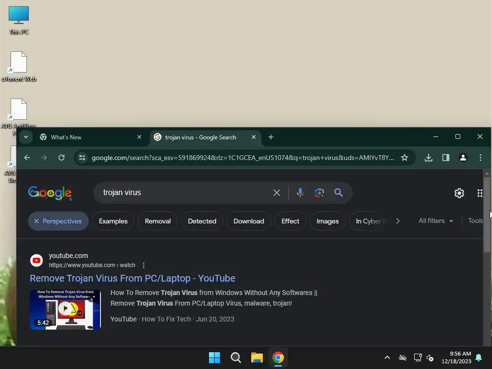Open more options for youtube.com result
Viewport: 492px width, 369px height.
coord(144,265)
